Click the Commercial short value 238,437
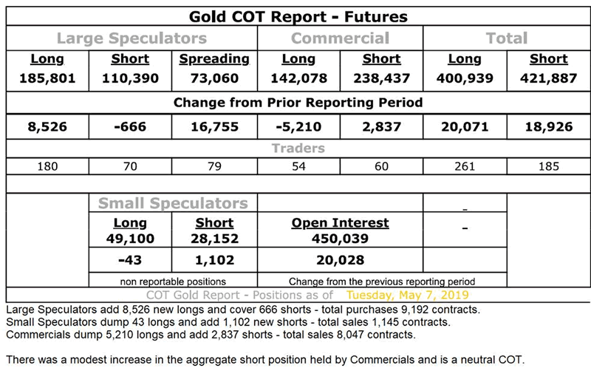This screenshot has height=379, width=591. coord(382,78)
